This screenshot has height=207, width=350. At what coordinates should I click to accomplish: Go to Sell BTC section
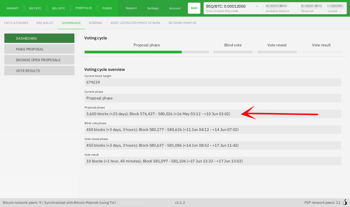coord(58,8)
